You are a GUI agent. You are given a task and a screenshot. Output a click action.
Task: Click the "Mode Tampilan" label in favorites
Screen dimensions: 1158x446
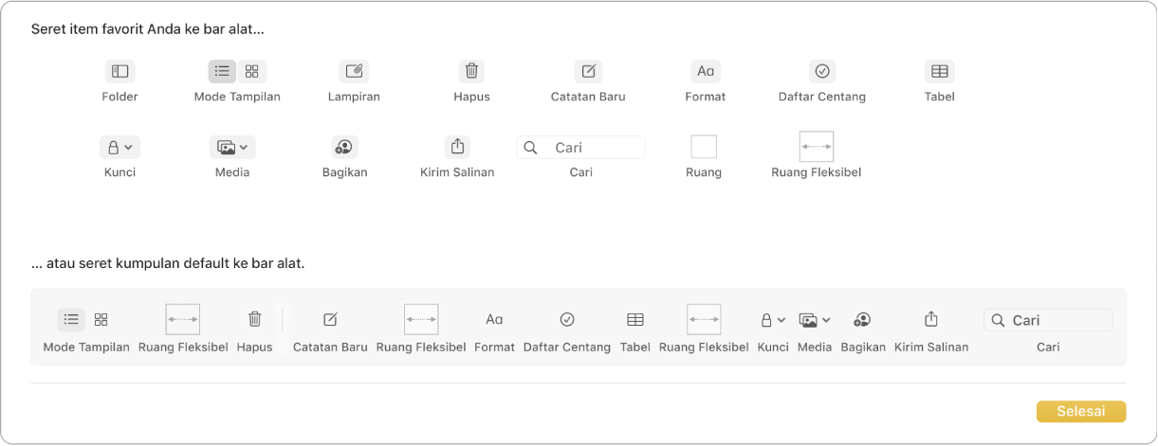click(x=237, y=97)
